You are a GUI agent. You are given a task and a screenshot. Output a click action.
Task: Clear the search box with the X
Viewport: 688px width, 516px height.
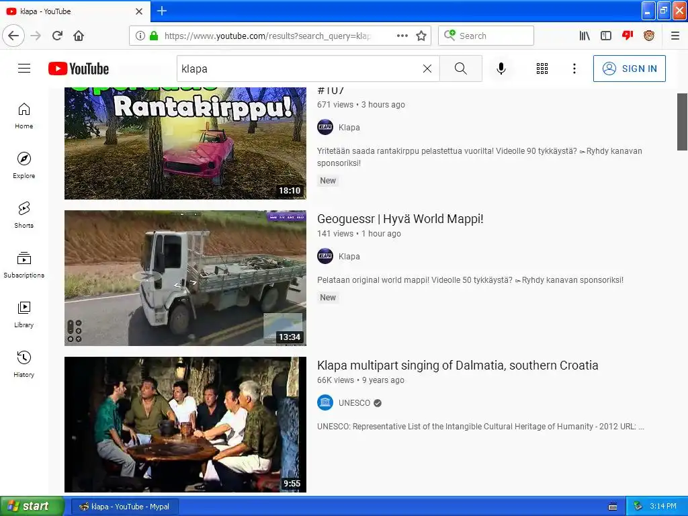(x=427, y=69)
